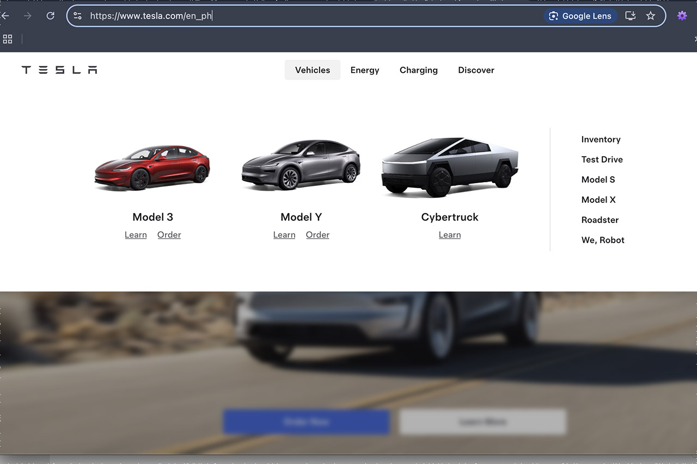Bookmark this page with the star icon
The image size is (697, 464).
[x=651, y=16]
